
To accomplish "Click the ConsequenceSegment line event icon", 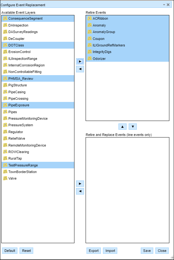I will 5,18.
